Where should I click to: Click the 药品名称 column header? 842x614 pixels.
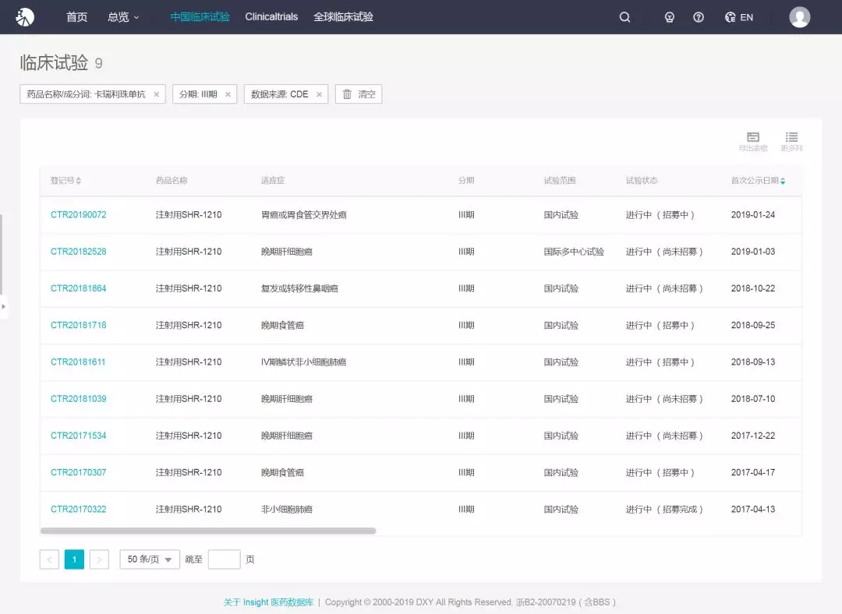pyautogui.click(x=172, y=180)
